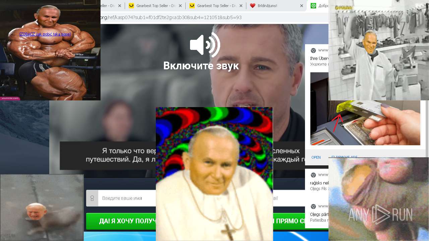This screenshot has width=429, height=241.
Task: Click the Oļegs Fils notification text
Action: (319, 189)
